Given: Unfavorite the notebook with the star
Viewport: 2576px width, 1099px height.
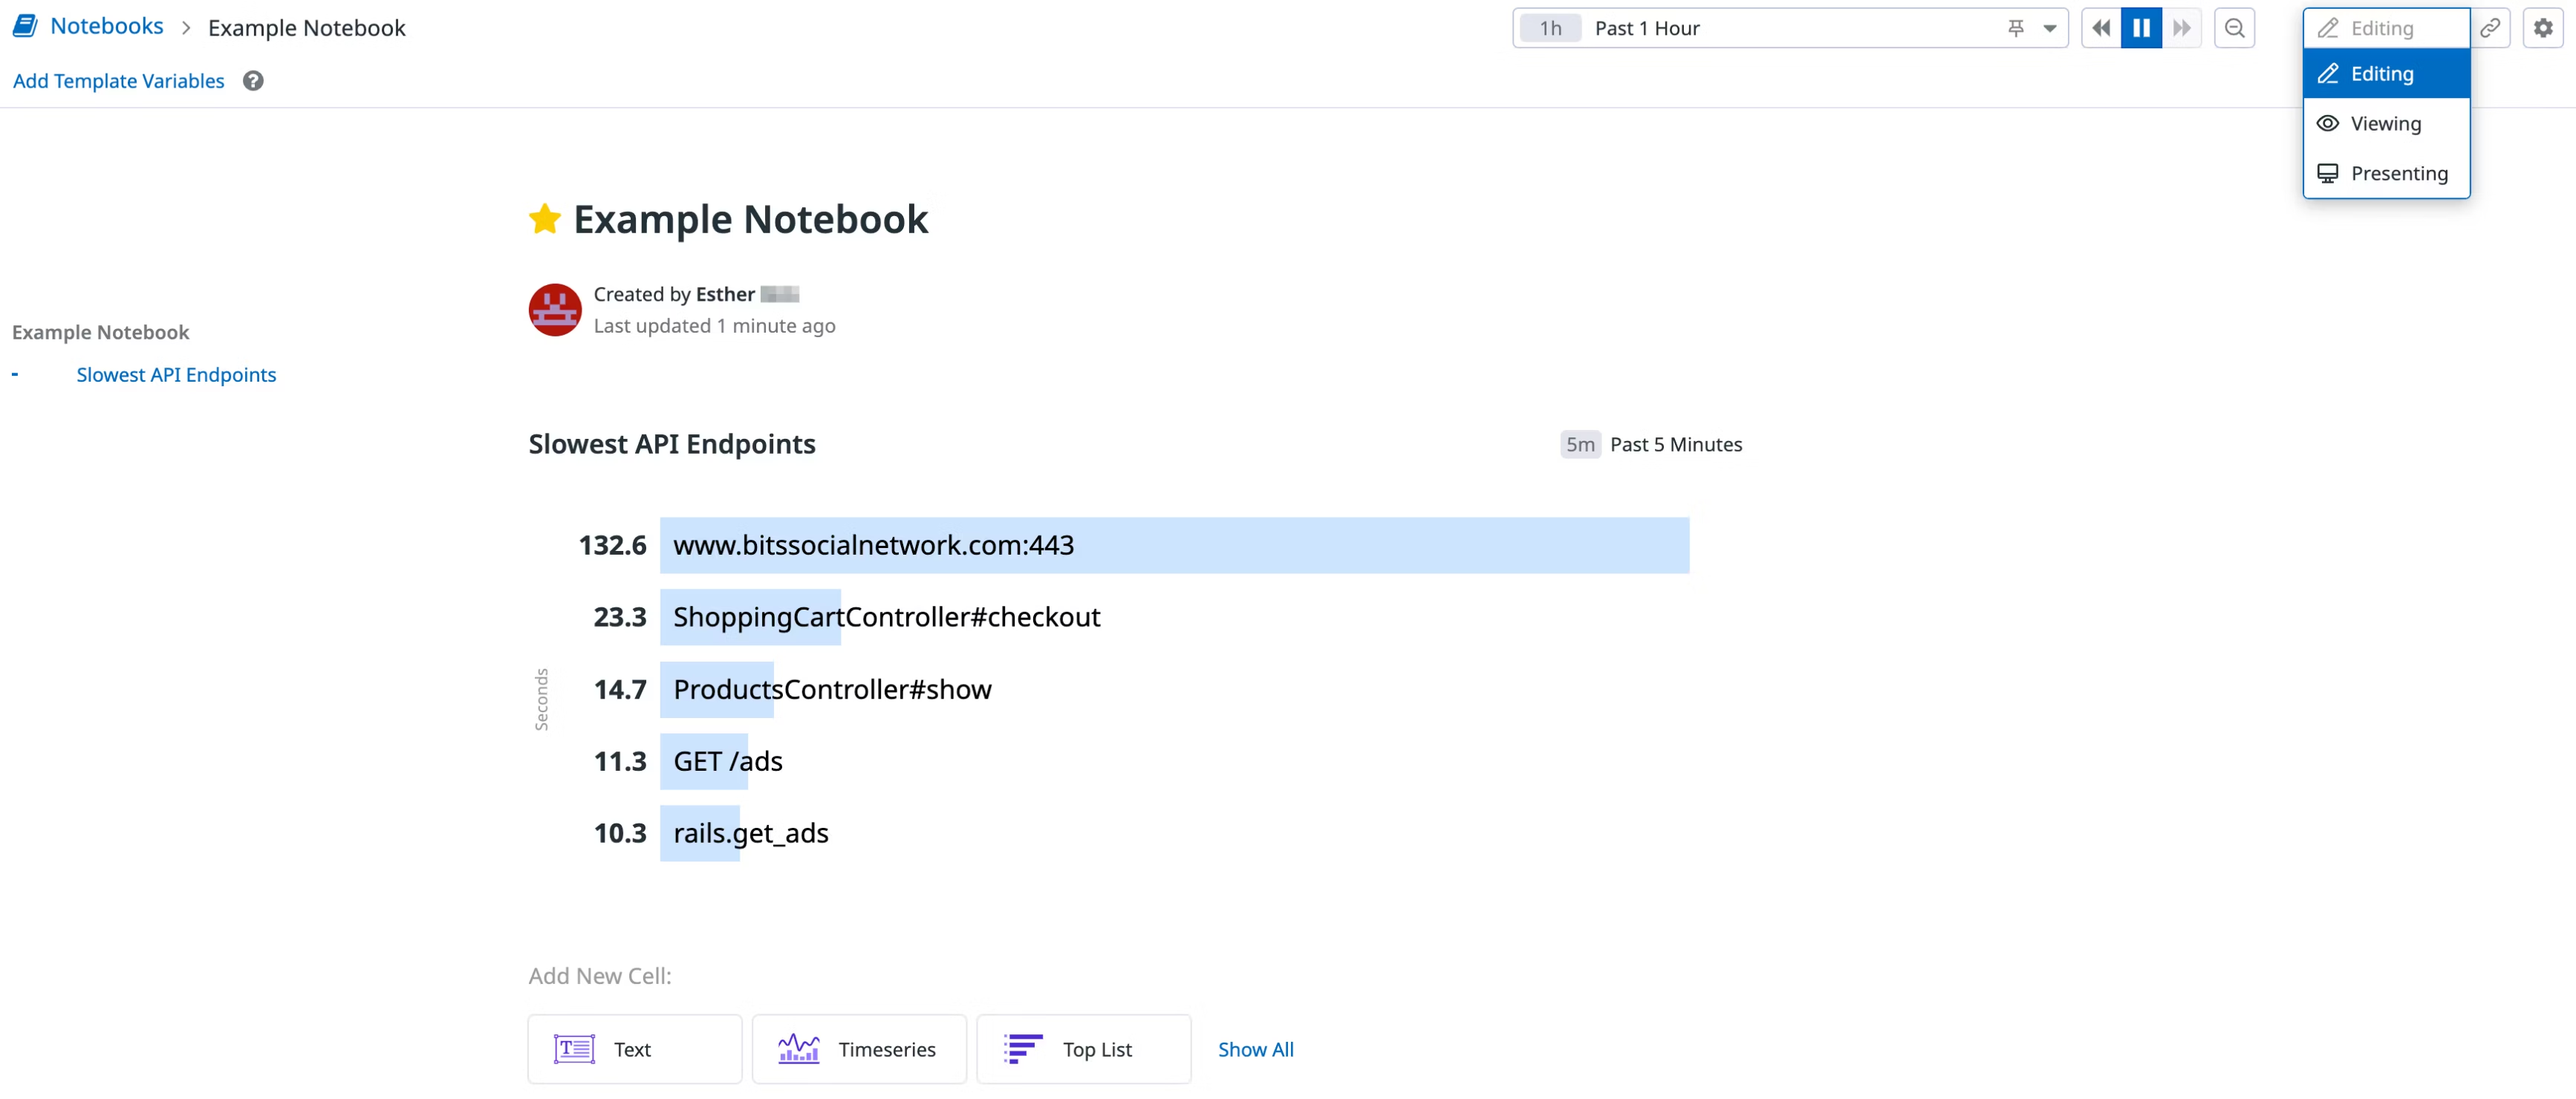Looking at the screenshot, I should (545, 219).
